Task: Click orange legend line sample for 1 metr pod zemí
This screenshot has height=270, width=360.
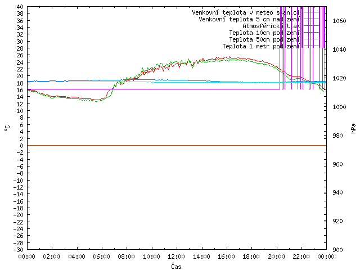Action: pyautogui.click(x=312, y=46)
